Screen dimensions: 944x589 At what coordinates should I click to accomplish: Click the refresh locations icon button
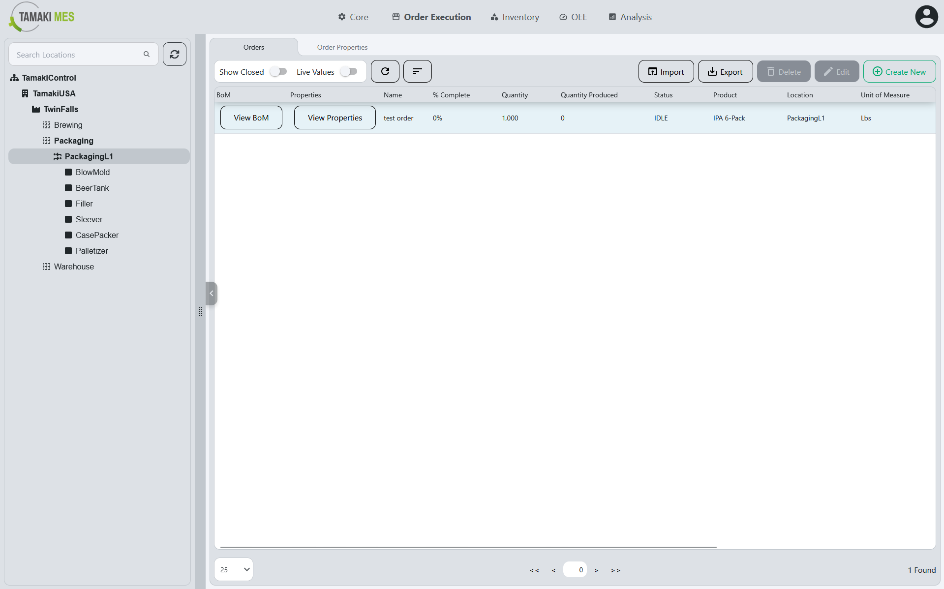(175, 54)
